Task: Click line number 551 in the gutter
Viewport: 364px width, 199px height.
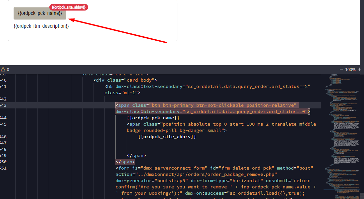Action: 3,168
